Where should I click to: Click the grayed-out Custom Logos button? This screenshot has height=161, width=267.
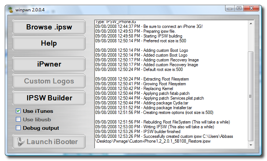(x=49, y=81)
